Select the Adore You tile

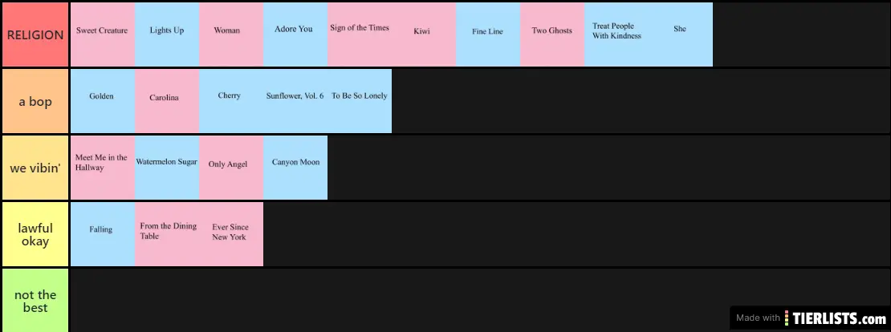tap(295, 34)
